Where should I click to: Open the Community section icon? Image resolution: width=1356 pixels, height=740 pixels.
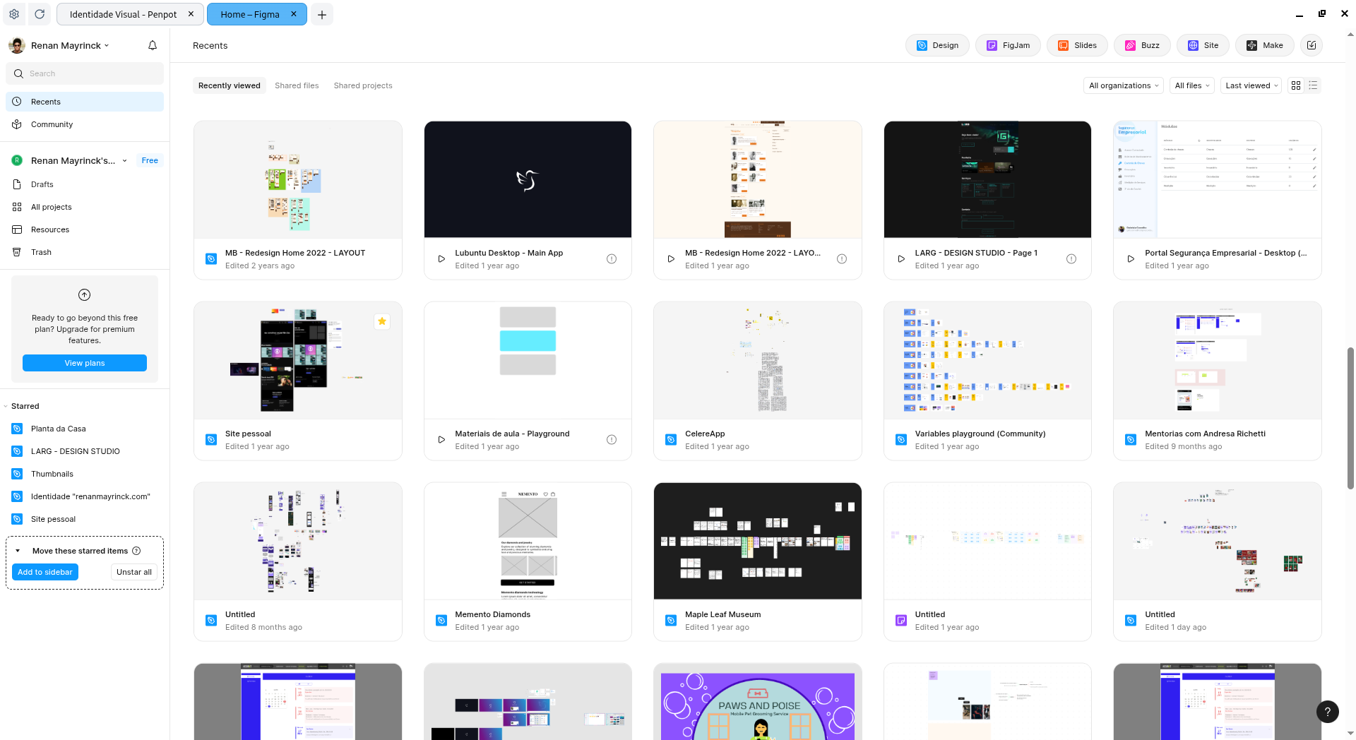click(16, 124)
